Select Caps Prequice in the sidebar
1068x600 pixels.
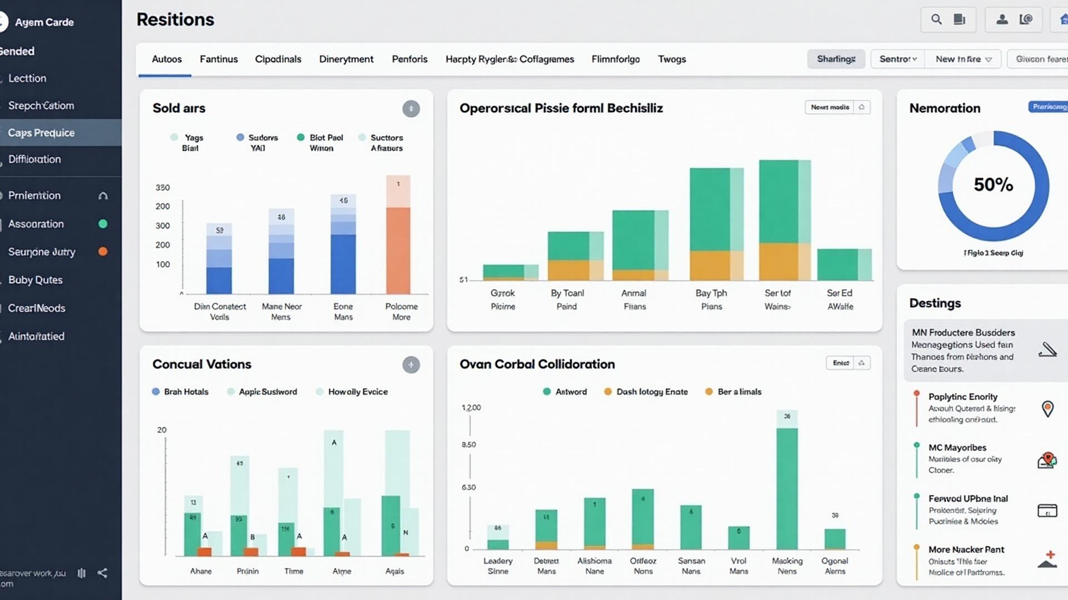(x=41, y=133)
